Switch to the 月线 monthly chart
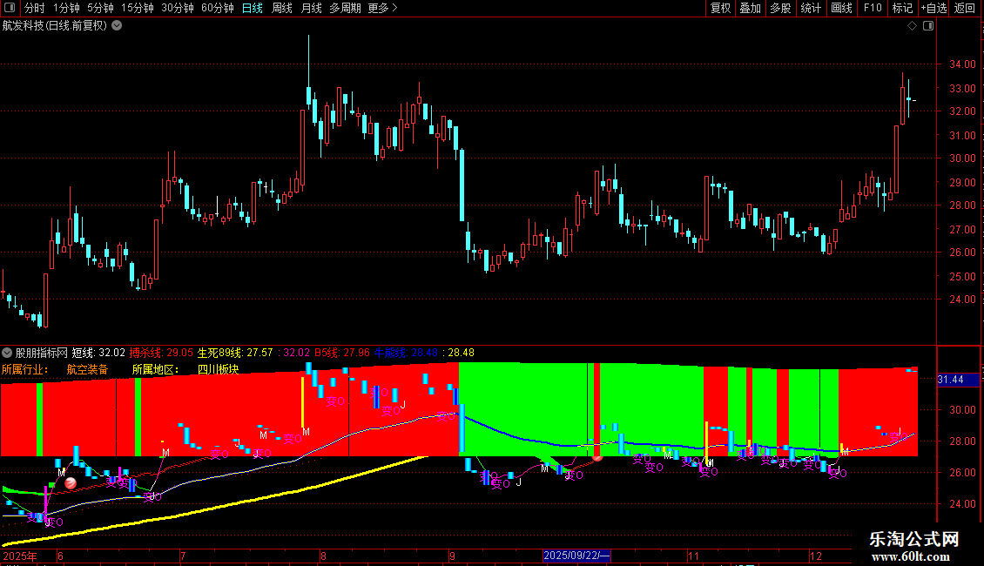 (x=311, y=8)
